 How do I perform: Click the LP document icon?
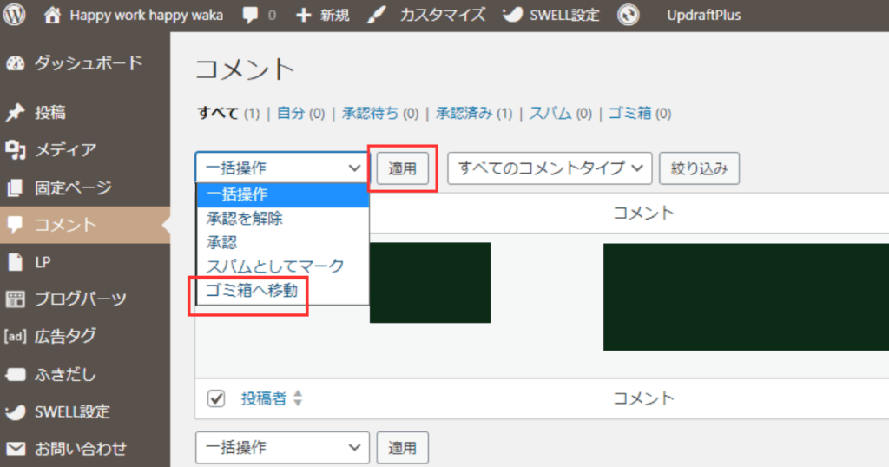(16, 262)
